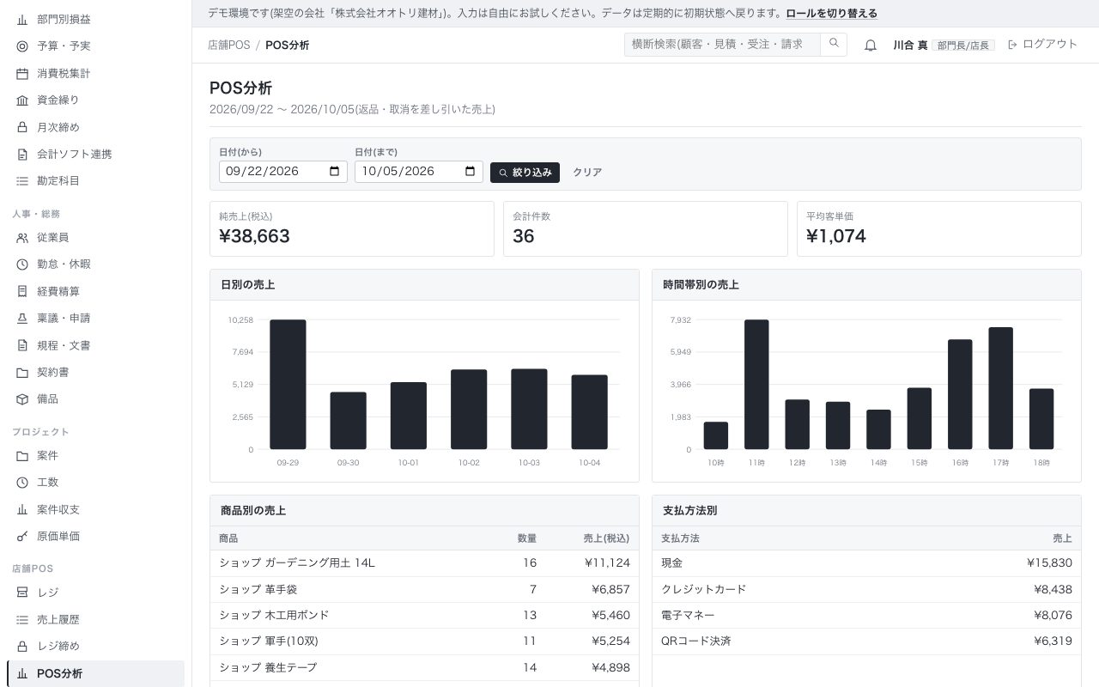Click the クレジットカード payment row

coord(866,590)
